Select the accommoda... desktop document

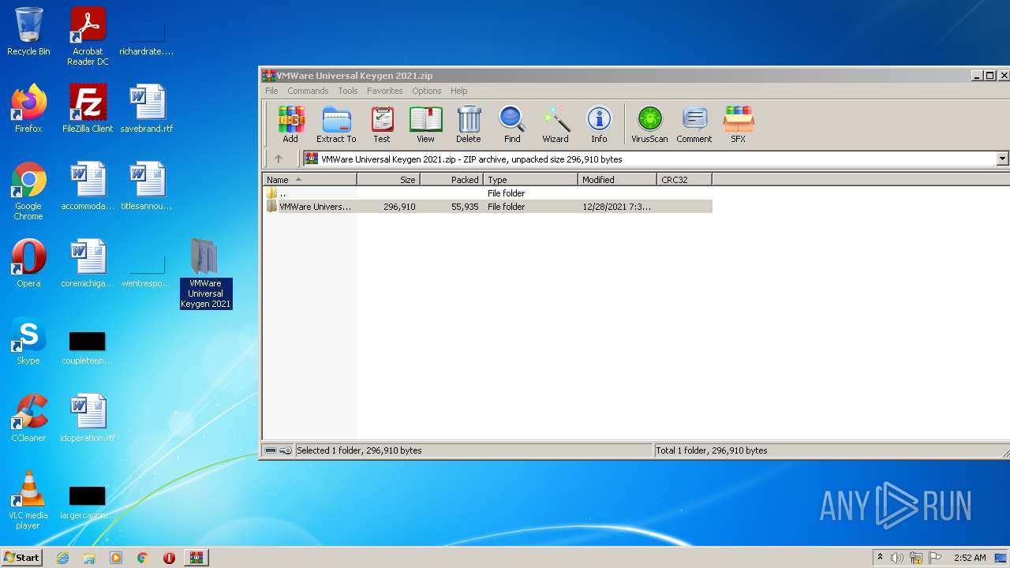[x=88, y=186]
